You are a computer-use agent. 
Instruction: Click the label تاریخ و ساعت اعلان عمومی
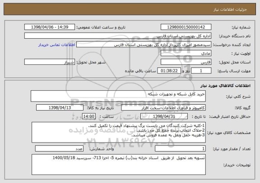click(101, 27)
